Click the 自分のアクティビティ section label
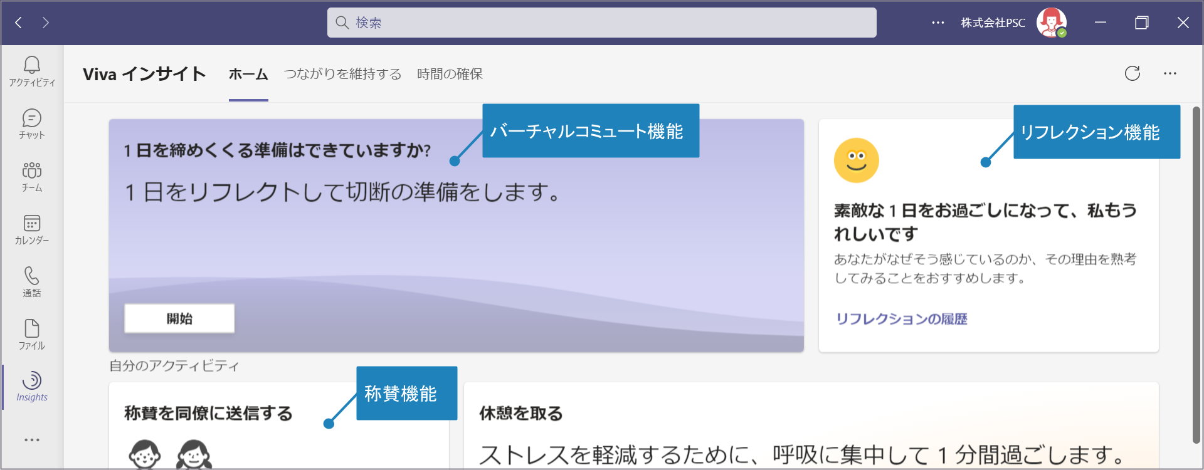The width and height of the screenshot is (1204, 470). [174, 366]
